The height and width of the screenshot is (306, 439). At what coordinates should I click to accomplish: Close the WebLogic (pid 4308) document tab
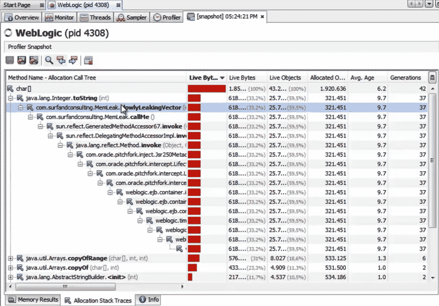tap(118, 5)
